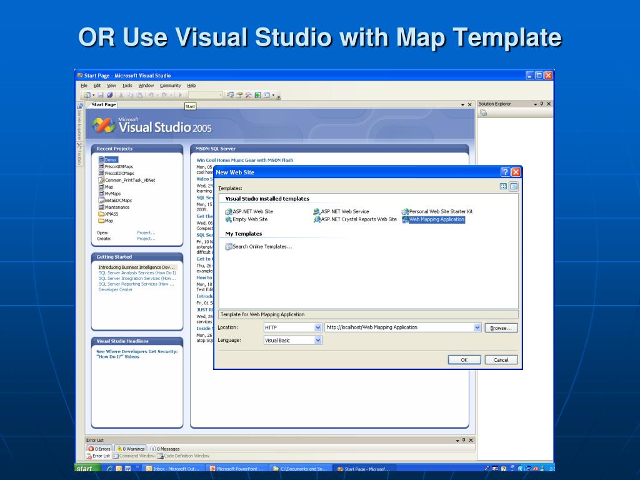
Task: Open the Community menu
Action: (170, 86)
